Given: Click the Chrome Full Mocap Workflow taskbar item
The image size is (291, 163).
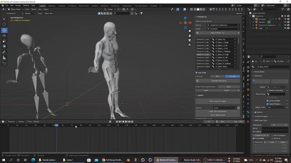Looking at the screenshot, I should [x=112, y=160].
